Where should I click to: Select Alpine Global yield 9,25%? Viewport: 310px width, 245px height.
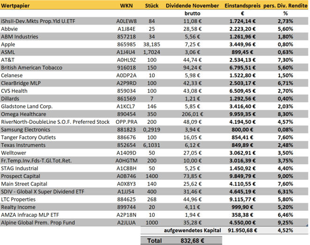pyautogui.click(x=285, y=223)
